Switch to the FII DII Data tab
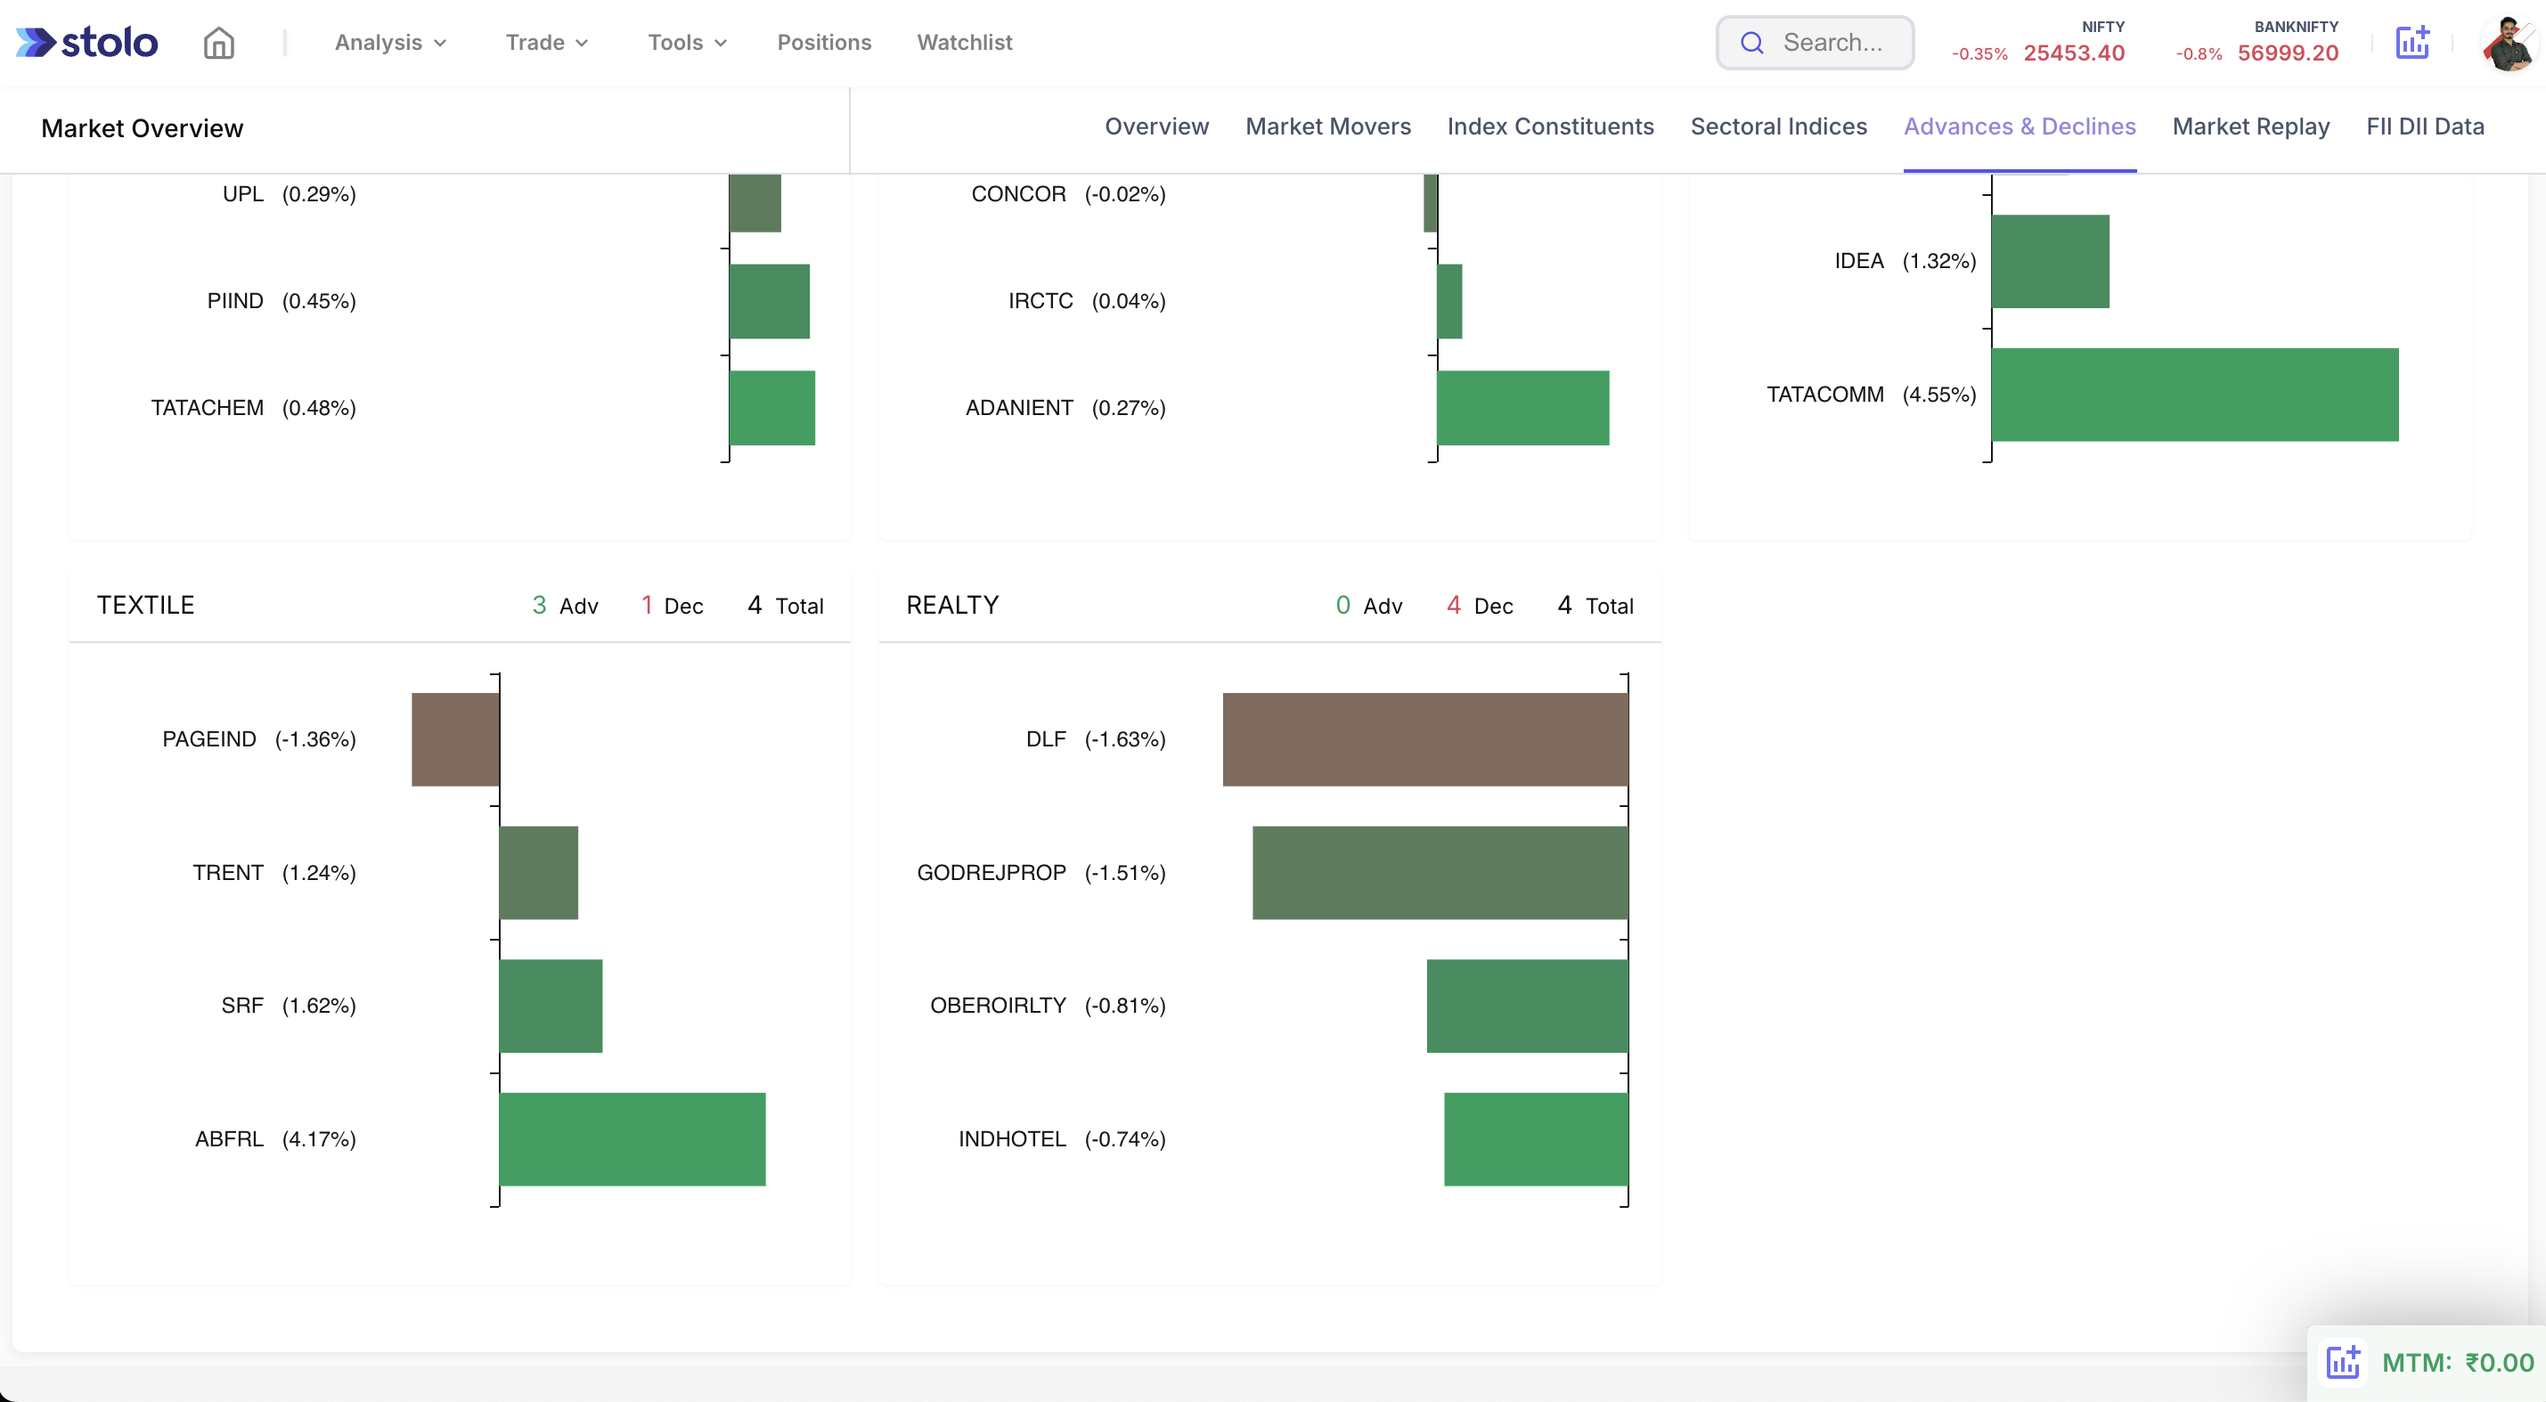Viewport: 2546px width, 1402px height. [x=2425, y=126]
